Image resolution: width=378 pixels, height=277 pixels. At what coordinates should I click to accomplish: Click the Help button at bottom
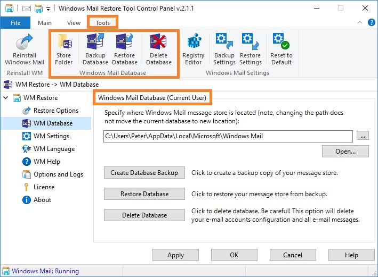(351, 255)
